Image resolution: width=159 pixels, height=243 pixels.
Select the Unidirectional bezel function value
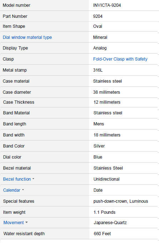tap(107, 179)
